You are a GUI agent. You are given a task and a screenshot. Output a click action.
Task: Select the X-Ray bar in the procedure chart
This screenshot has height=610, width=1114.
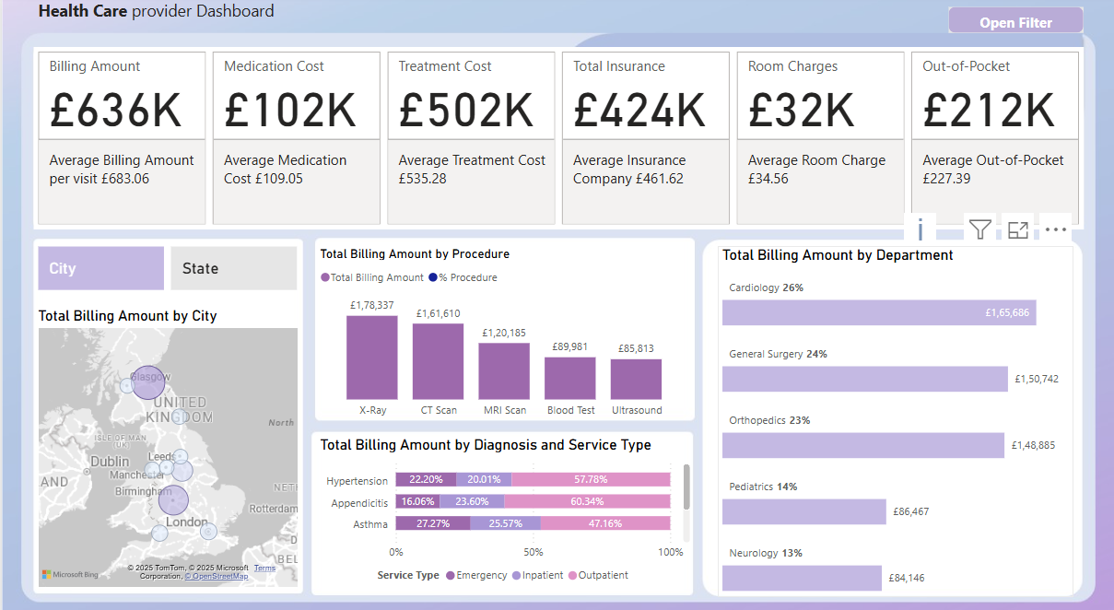point(371,359)
